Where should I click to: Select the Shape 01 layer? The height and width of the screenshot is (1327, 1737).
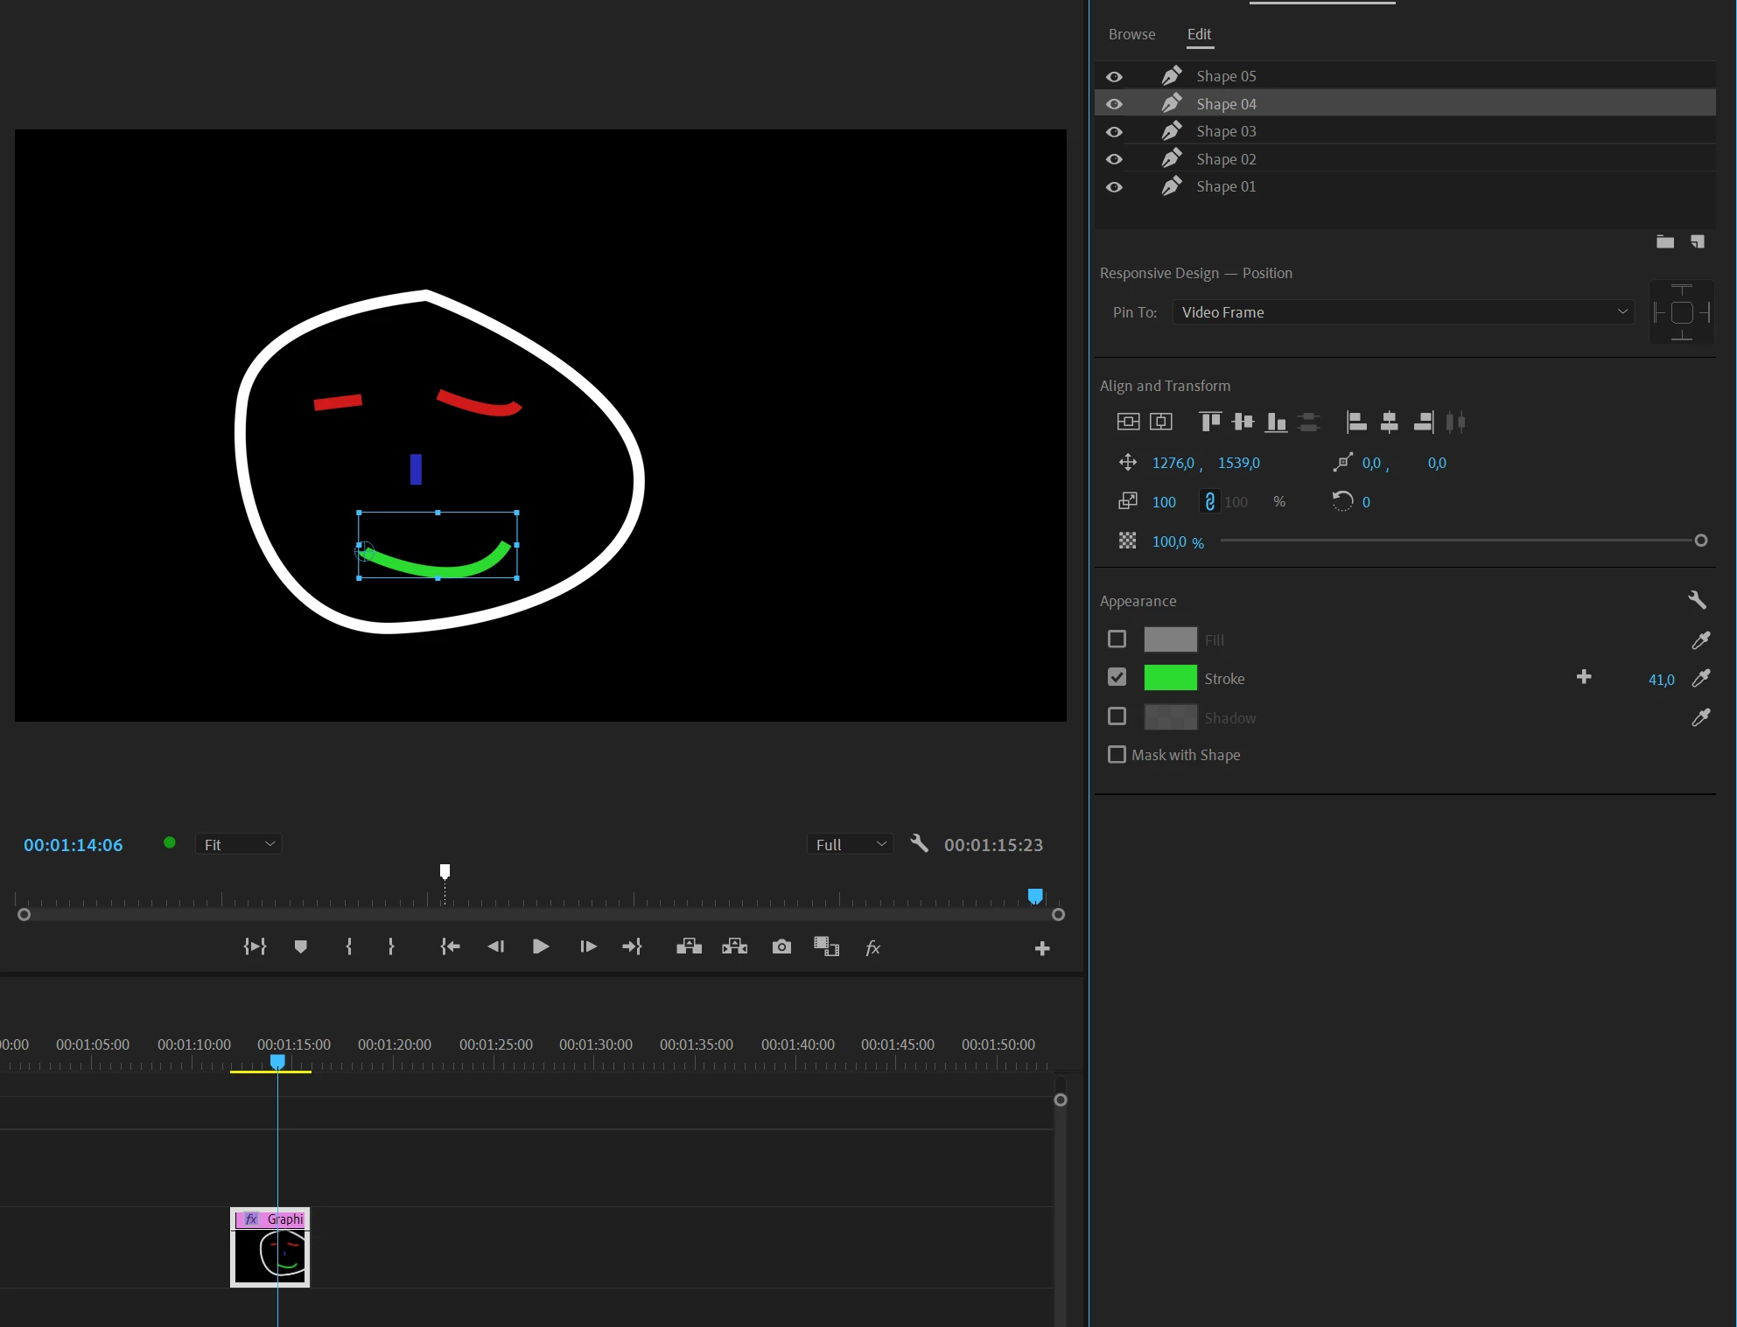click(1226, 186)
